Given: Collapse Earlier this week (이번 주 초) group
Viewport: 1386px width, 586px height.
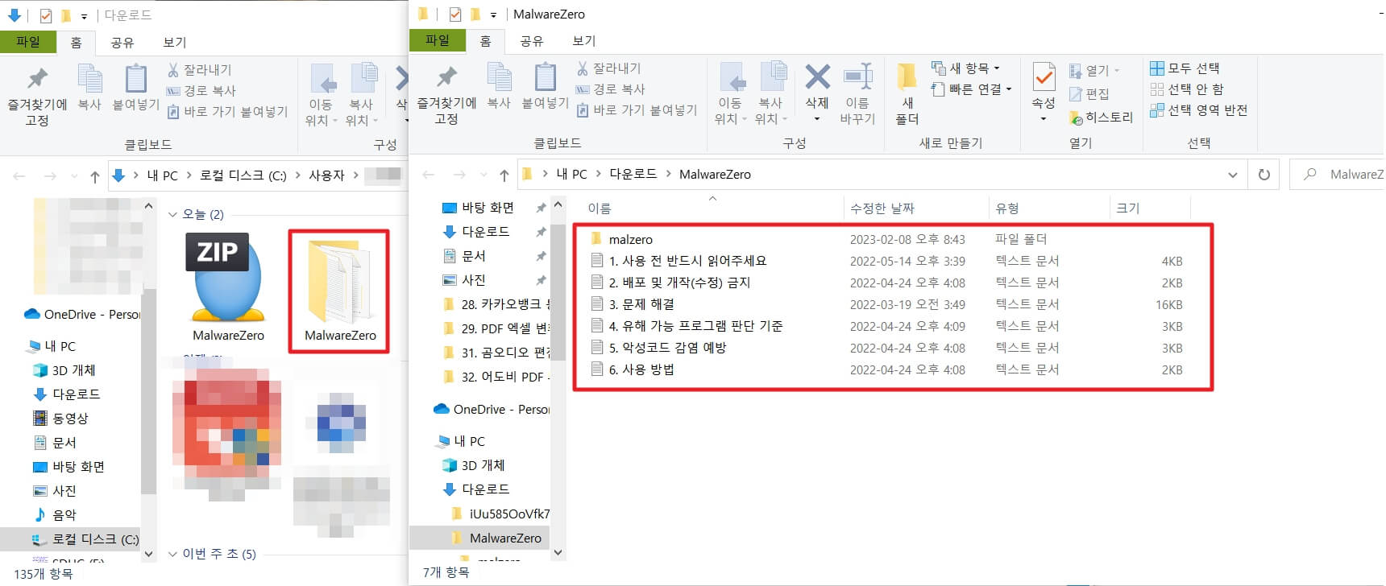Looking at the screenshot, I should 172,555.
